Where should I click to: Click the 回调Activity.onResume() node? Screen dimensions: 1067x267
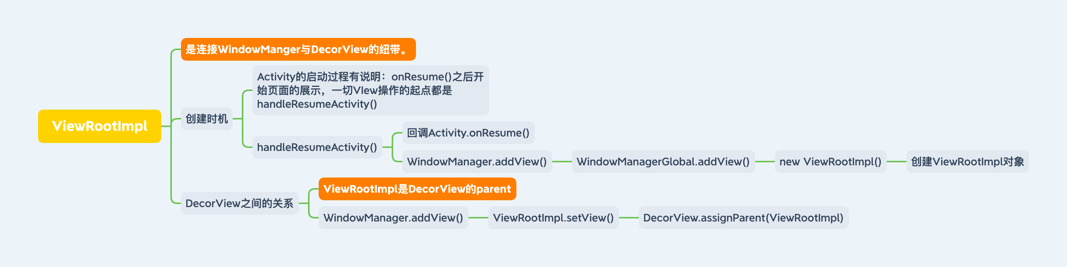[468, 133]
